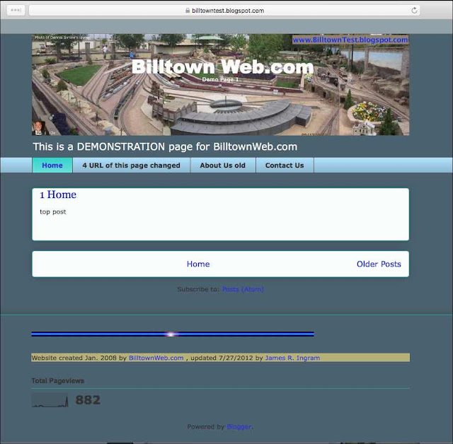This screenshot has width=453, height=444.
Task: Open the '1 Home' post title
Action: pos(58,194)
